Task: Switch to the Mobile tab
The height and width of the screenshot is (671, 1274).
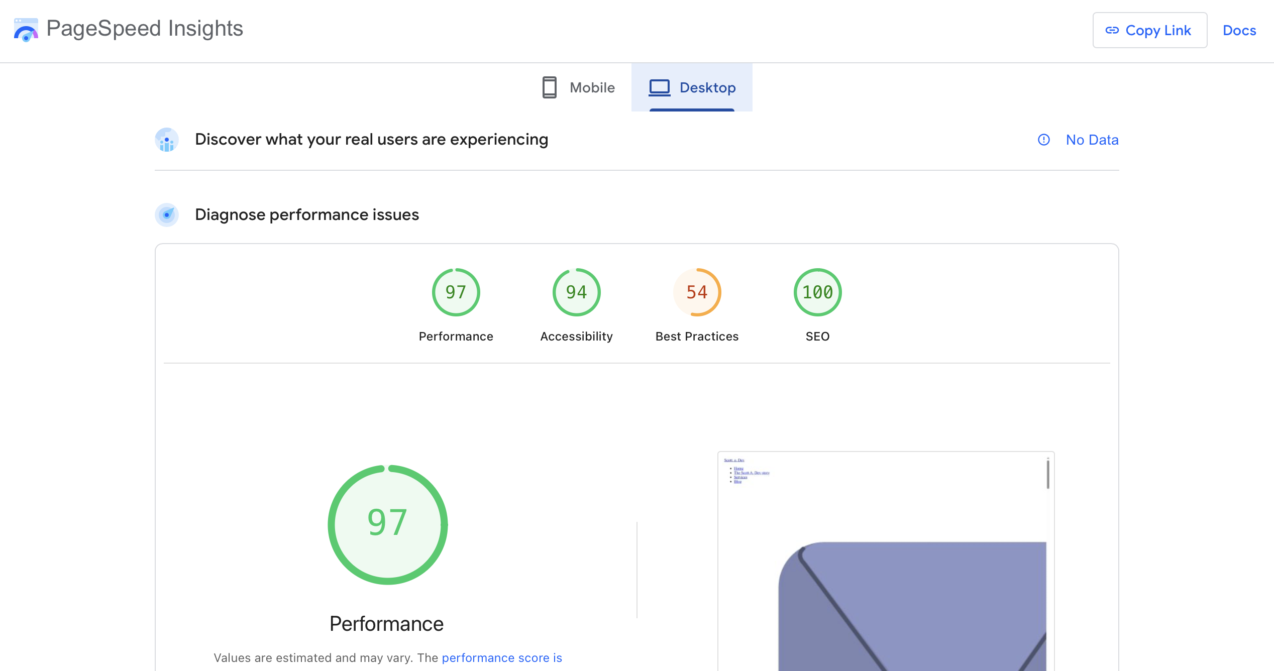Action: [x=592, y=87]
